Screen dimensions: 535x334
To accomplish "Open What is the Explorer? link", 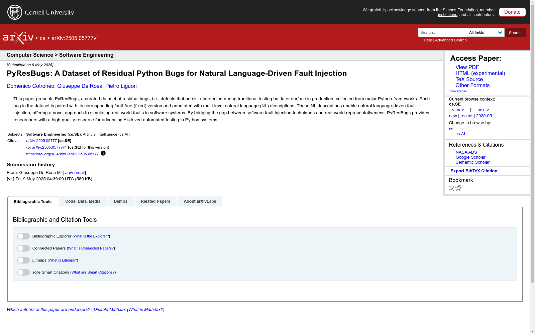I will (91, 236).
